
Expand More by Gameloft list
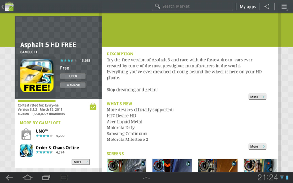click(x=81, y=162)
